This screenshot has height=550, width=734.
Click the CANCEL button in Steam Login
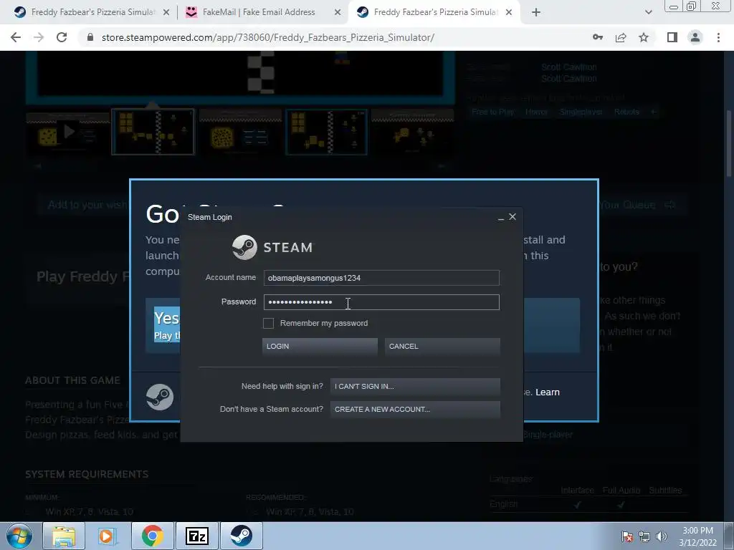[x=442, y=347]
